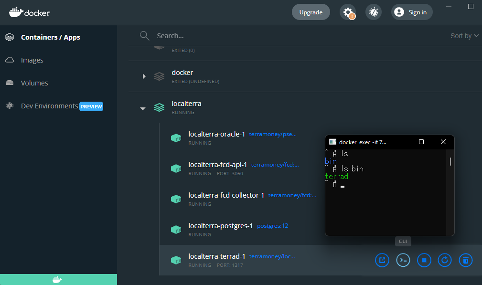Go to Images section
This screenshot has height=285, width=482.
click(32, 60)
